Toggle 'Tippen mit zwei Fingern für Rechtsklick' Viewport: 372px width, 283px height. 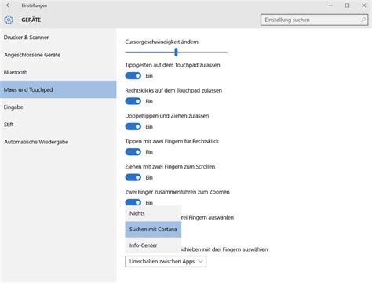(133, 152)
